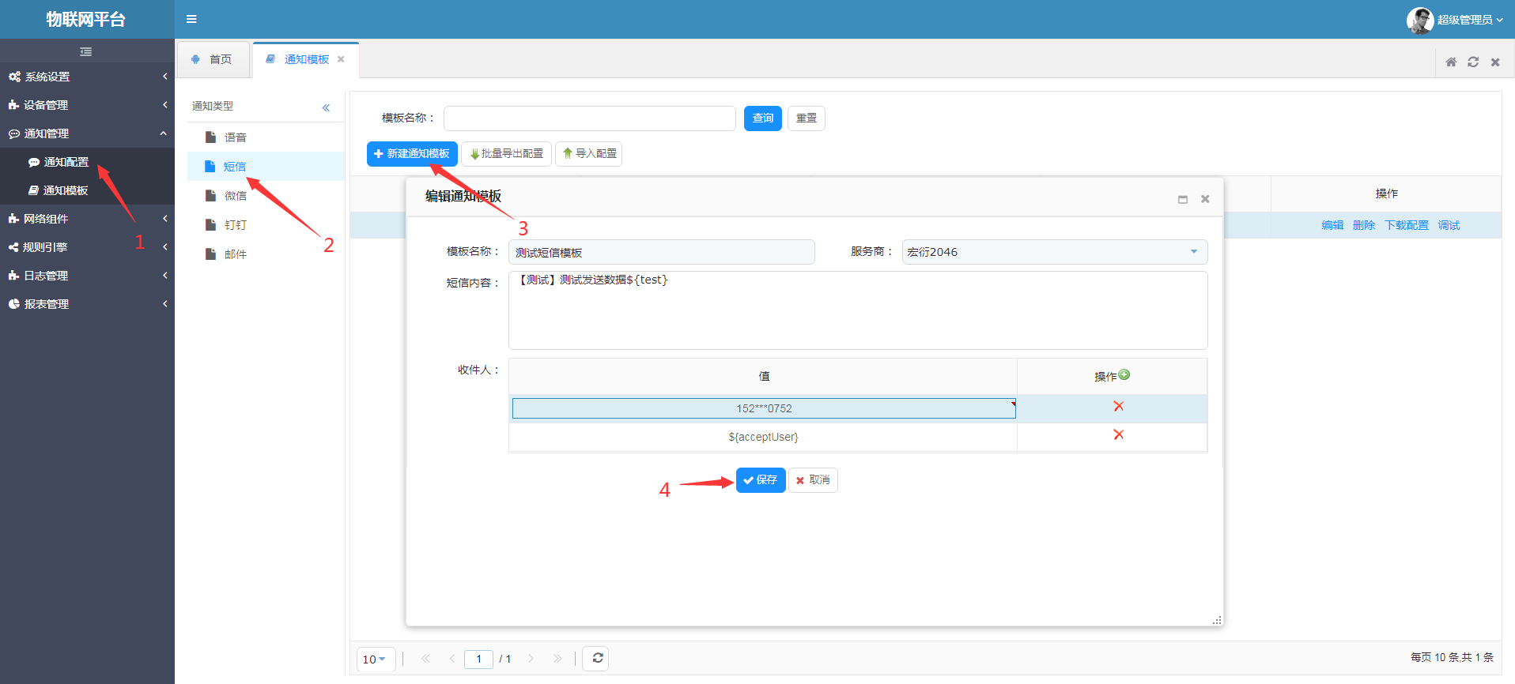Expand the 系统设置 sidebar menu
This screenshot has height=684, width=1515.
pos(87,77)
